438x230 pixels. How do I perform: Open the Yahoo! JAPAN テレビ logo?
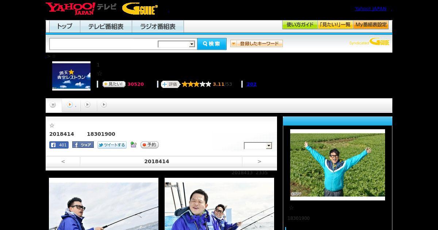click(x=81, y=8)
